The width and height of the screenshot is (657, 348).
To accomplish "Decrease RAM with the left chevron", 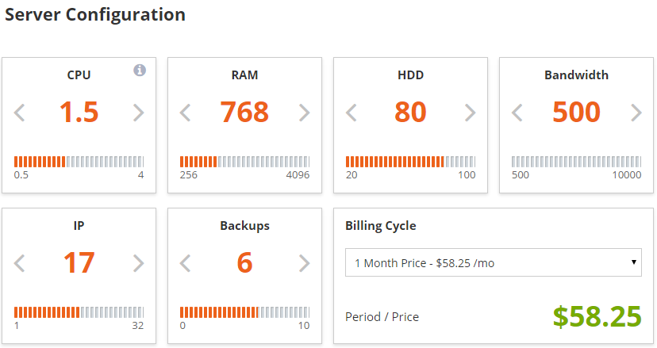I will pos(186,113).
